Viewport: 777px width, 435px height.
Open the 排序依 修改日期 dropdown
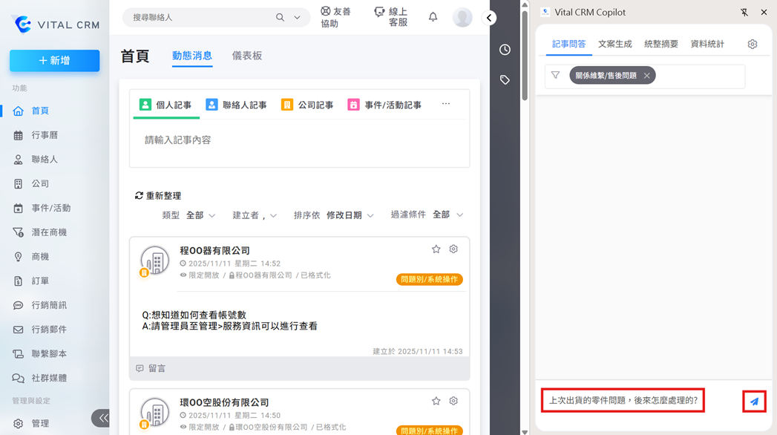349,215
